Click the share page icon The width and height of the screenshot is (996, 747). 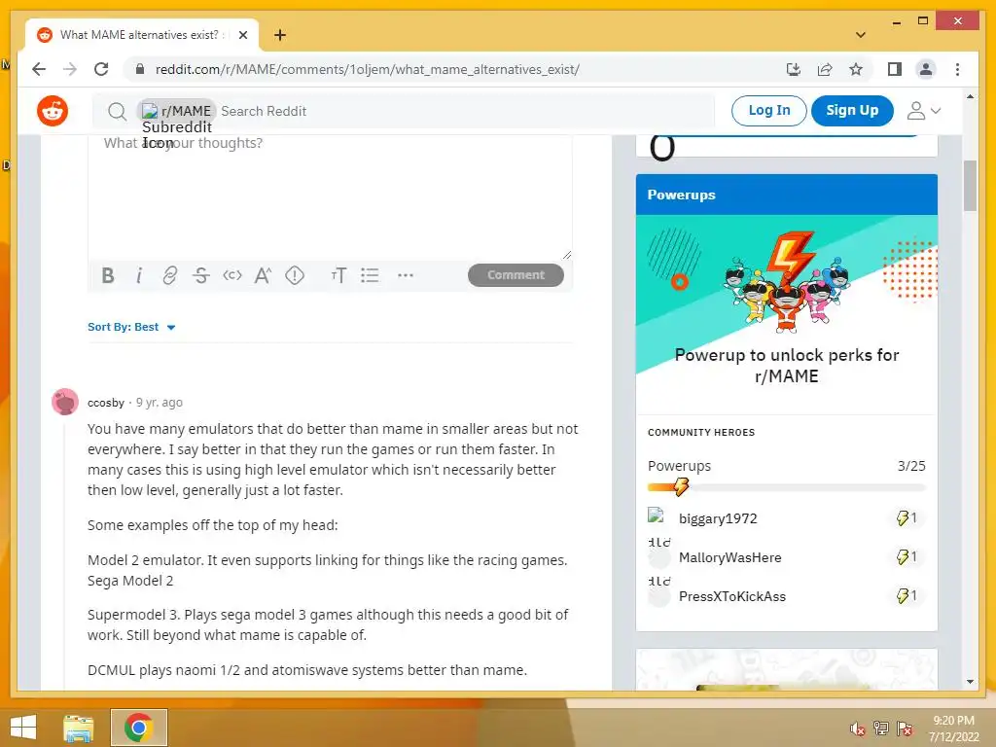(825, 69)
